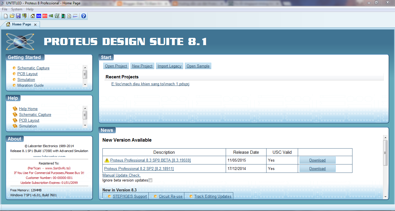Click the close project door icon
395x211 pixels.
[24, 16]
